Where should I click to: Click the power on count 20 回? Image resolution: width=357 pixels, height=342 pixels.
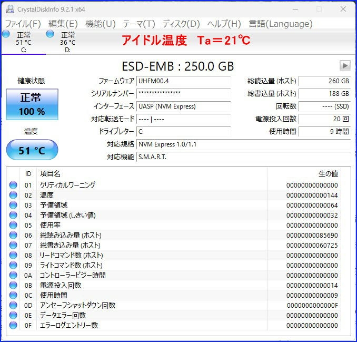coord(324,119)
